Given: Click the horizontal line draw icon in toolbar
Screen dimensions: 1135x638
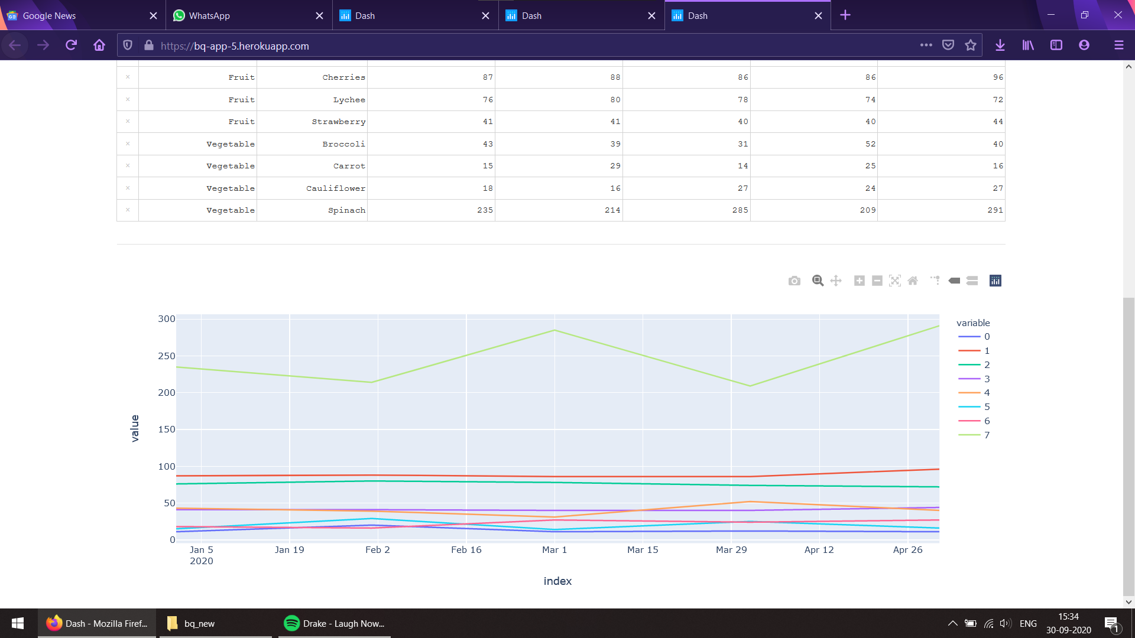Looking at the screenshot, I should point(971,281).
